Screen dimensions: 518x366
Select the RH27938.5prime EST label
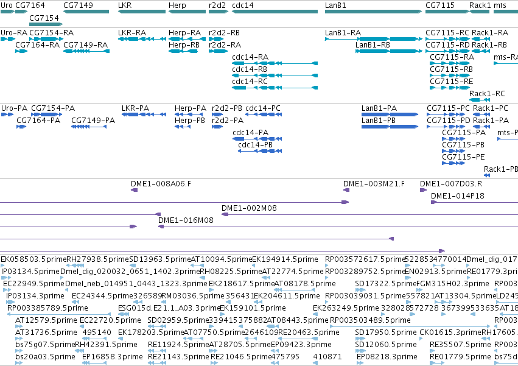98,259
